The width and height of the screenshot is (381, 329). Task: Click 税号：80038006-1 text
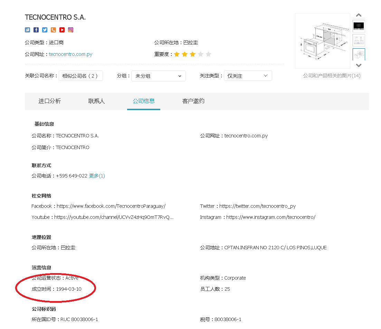(221, 319)
